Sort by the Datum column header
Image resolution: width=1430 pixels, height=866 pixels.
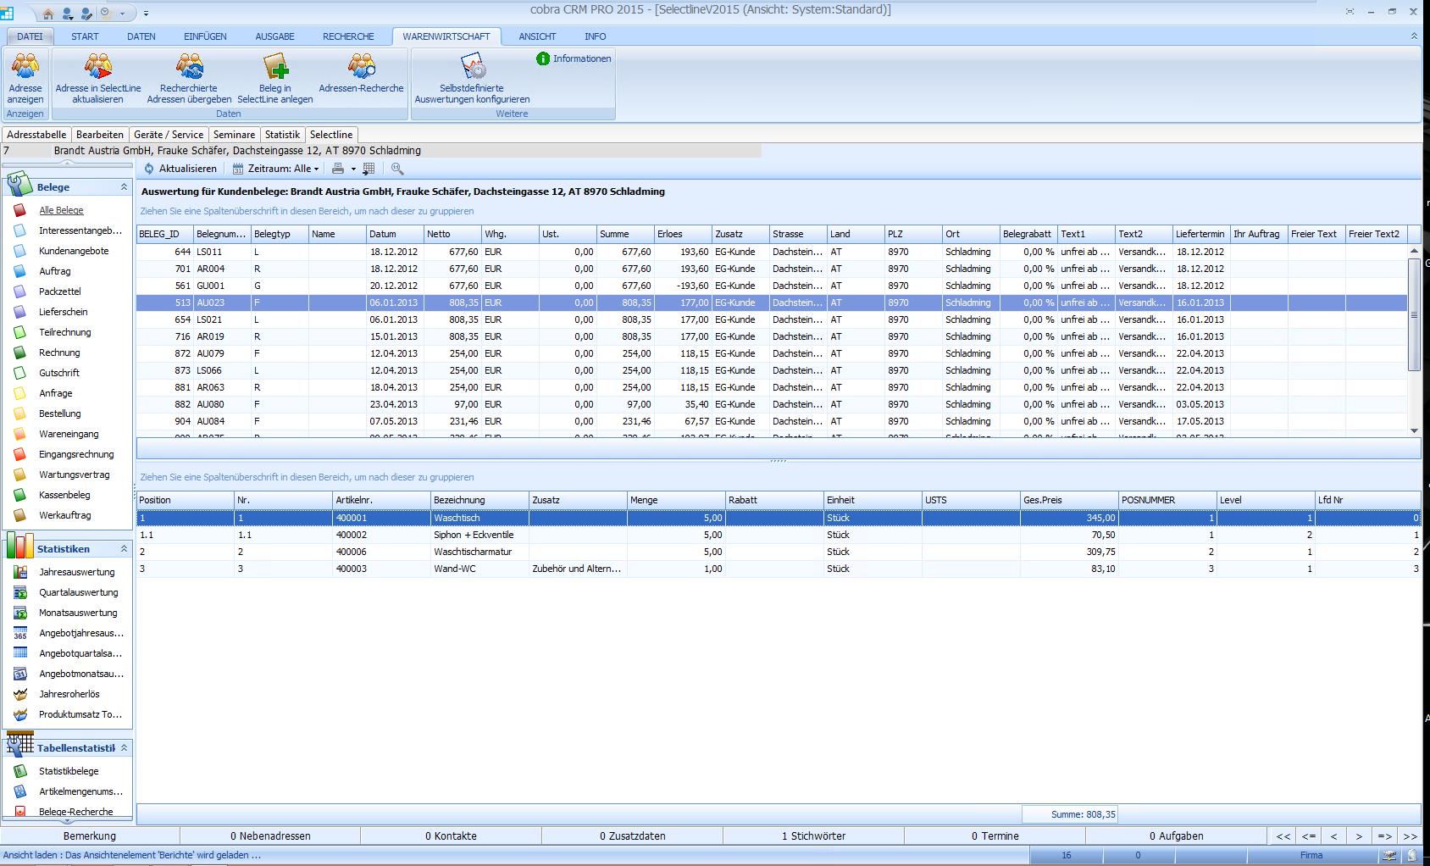pos(394,234)
